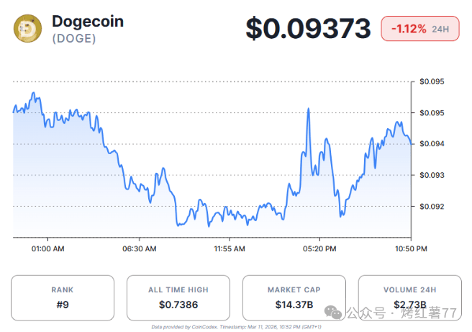Click the Dogecoin coin logo

29,28
